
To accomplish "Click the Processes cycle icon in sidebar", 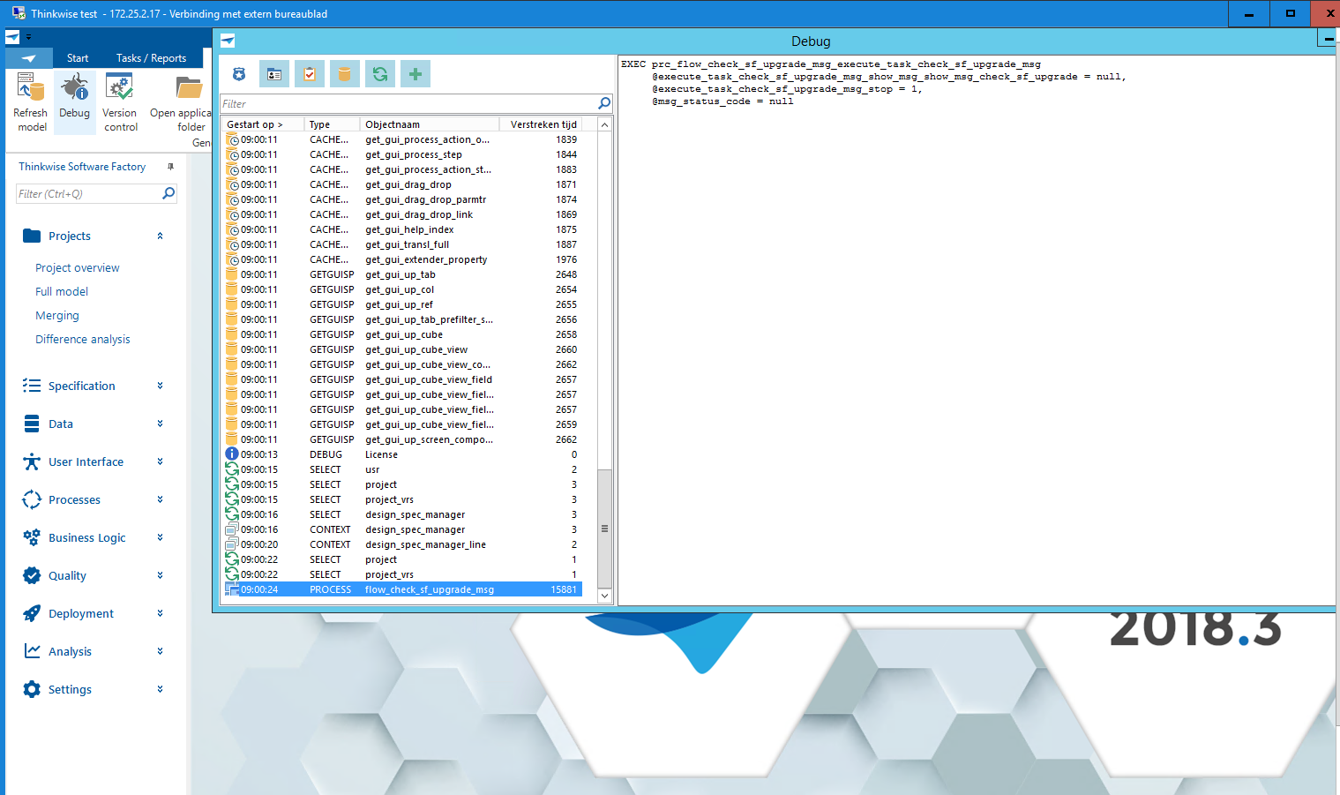I will click(x=32, y=499).
